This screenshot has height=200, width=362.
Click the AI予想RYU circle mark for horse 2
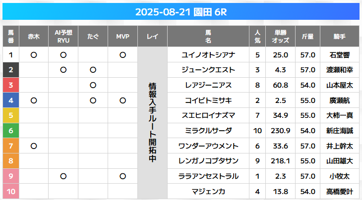tap(63, 70)
